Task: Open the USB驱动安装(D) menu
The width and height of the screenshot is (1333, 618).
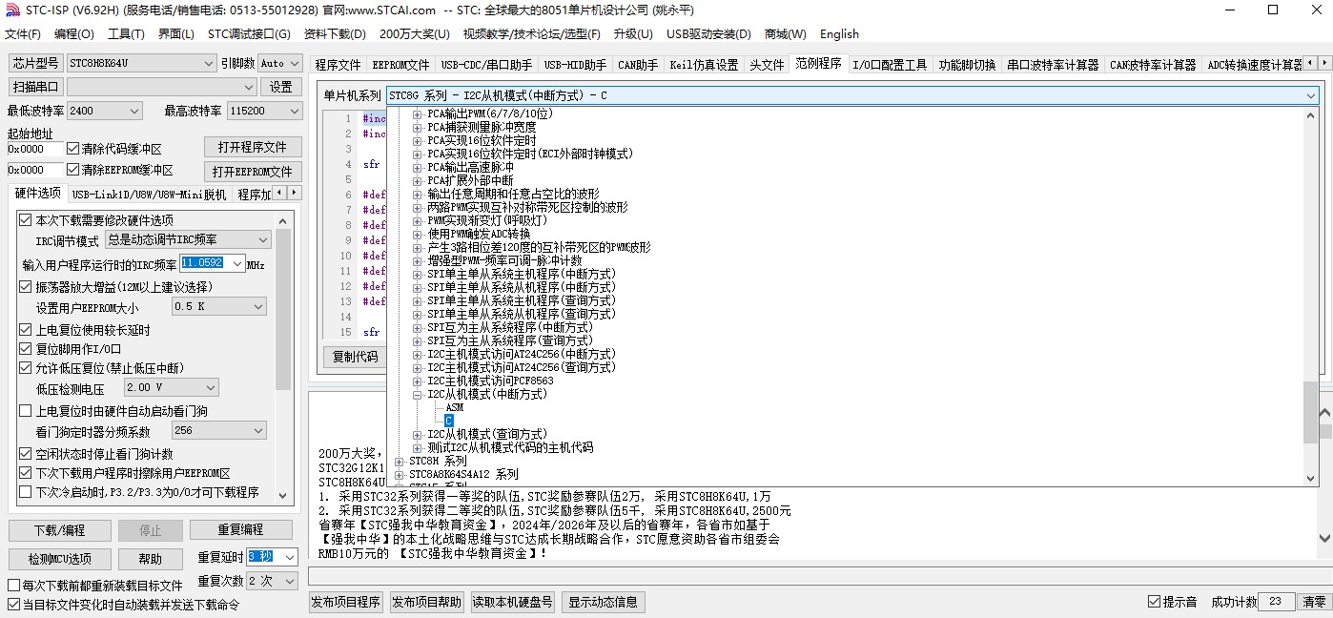Action: coord(708,33)
